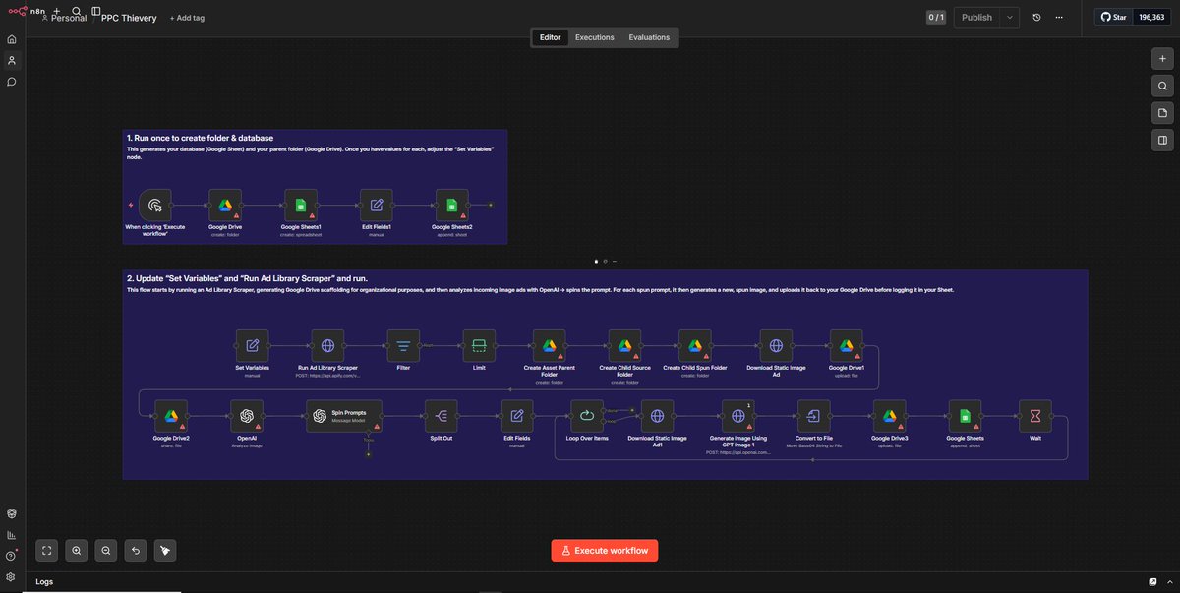Select the Run Ad Library Scraper node
Screen dimensions: 1180x593
[x=328, y=345]
